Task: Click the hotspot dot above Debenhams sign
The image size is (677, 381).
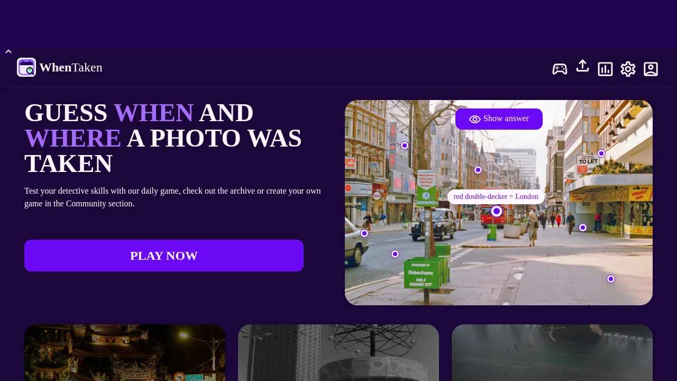Action: click(395, 254)
